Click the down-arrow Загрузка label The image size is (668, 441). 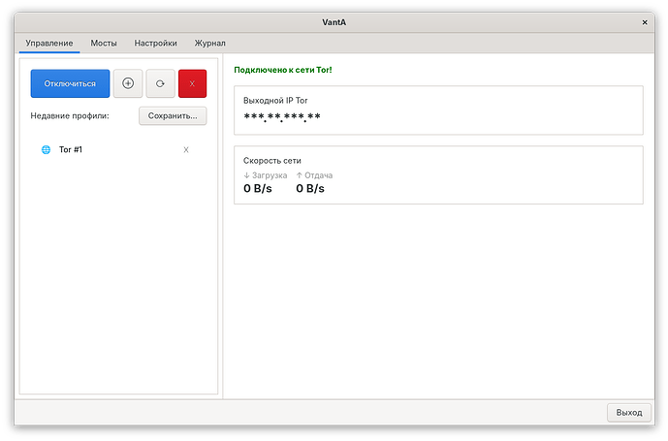(265, 175)
